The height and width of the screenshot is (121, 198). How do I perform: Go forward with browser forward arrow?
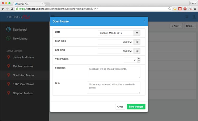7,9
